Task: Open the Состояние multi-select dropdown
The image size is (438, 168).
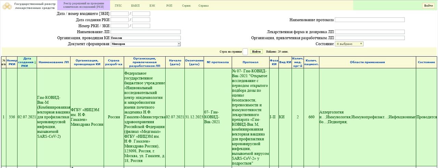Action: coord(349,44)
